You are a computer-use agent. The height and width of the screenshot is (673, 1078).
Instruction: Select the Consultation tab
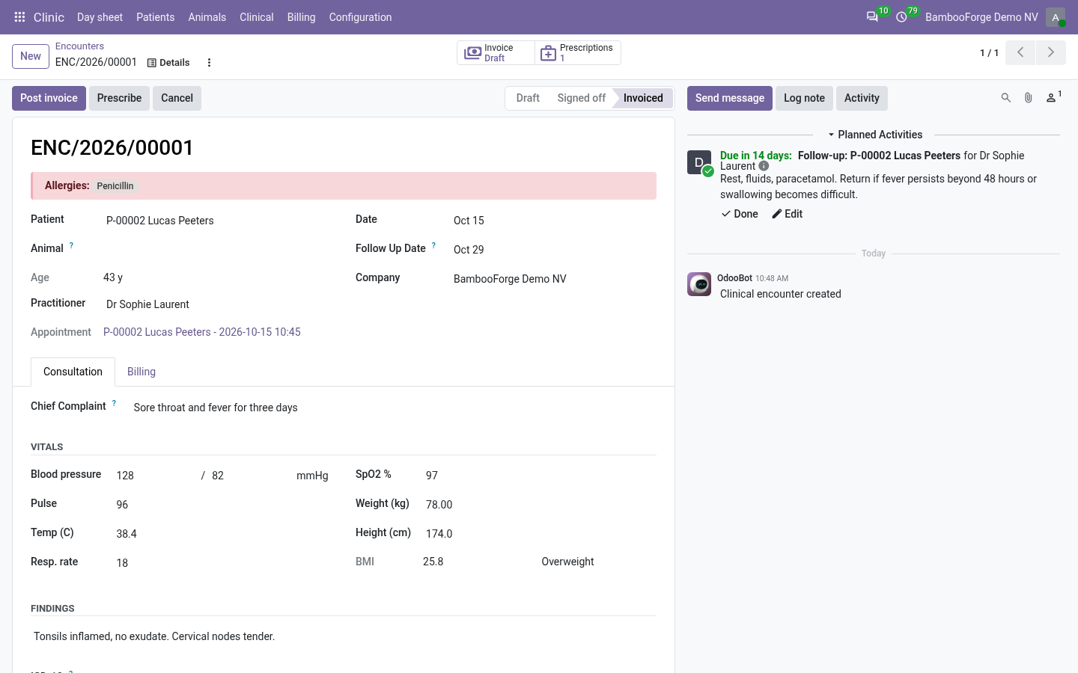pos(73,372)
